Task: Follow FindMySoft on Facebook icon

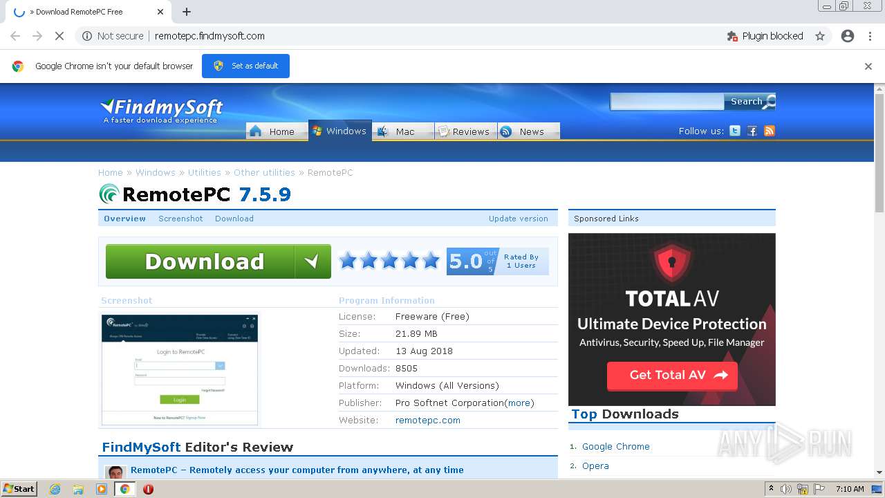Action: [x=752, y=131]
